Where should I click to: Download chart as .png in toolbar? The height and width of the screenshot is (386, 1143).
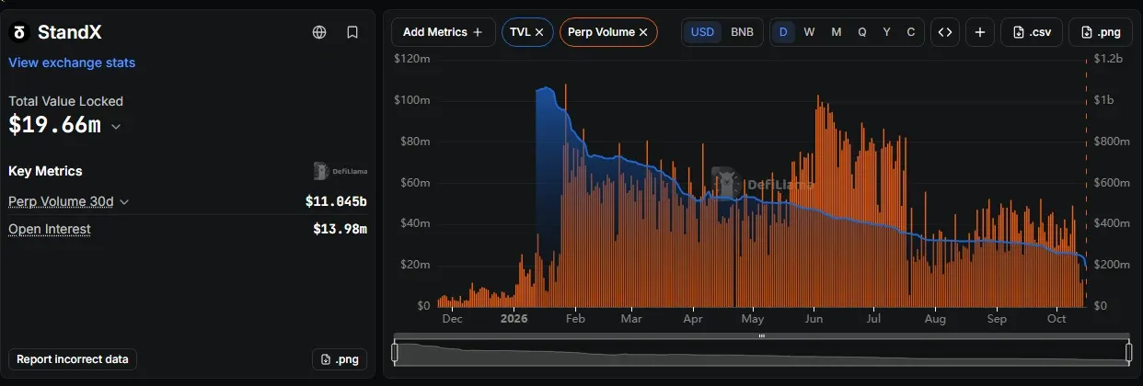(x=1101, y=32)
